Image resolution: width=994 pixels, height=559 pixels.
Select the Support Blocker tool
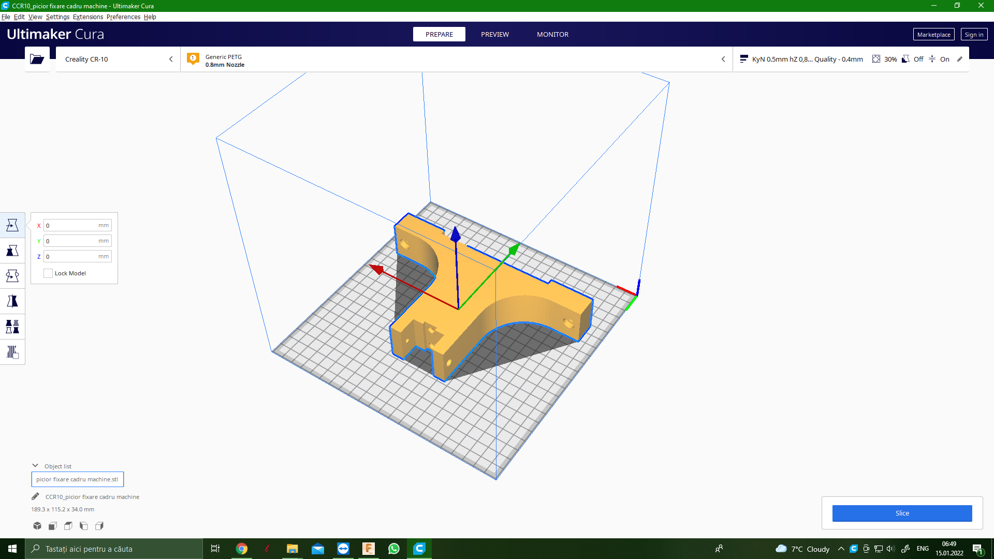pos(12,352)
